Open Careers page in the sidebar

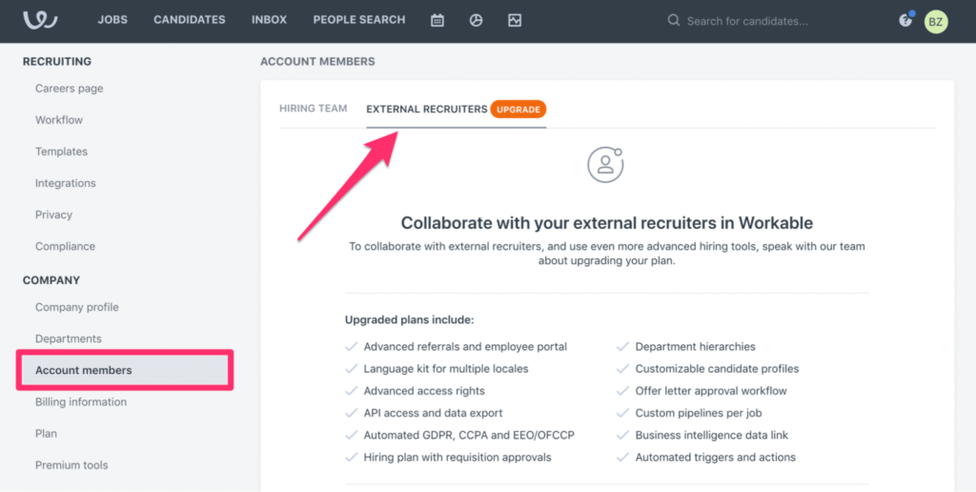coord(69,89)
